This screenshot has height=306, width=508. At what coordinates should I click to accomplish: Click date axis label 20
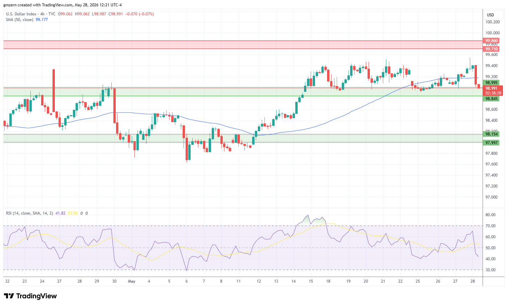pyautogui.click(x=366, y=281)
